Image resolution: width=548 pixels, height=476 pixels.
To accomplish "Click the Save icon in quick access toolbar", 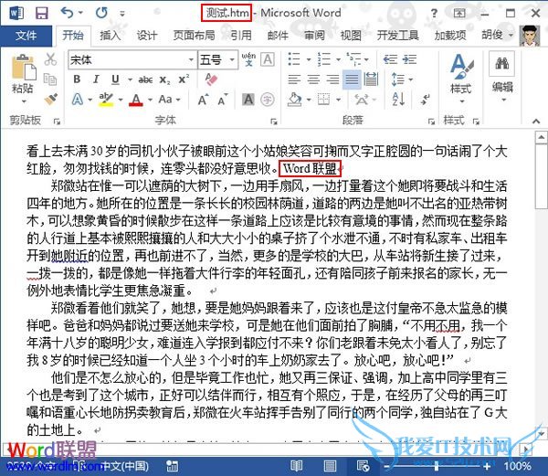I will (42, 14).
